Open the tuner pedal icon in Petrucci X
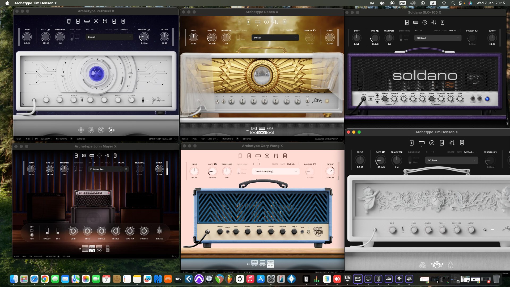The image size is (510, 287). pos(69,21)
